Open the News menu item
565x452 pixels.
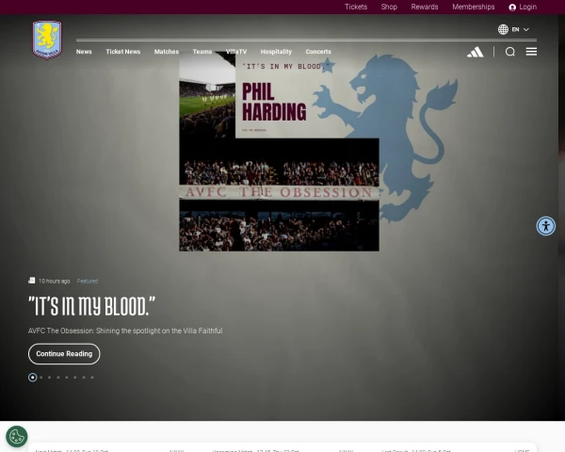point(84,52)
